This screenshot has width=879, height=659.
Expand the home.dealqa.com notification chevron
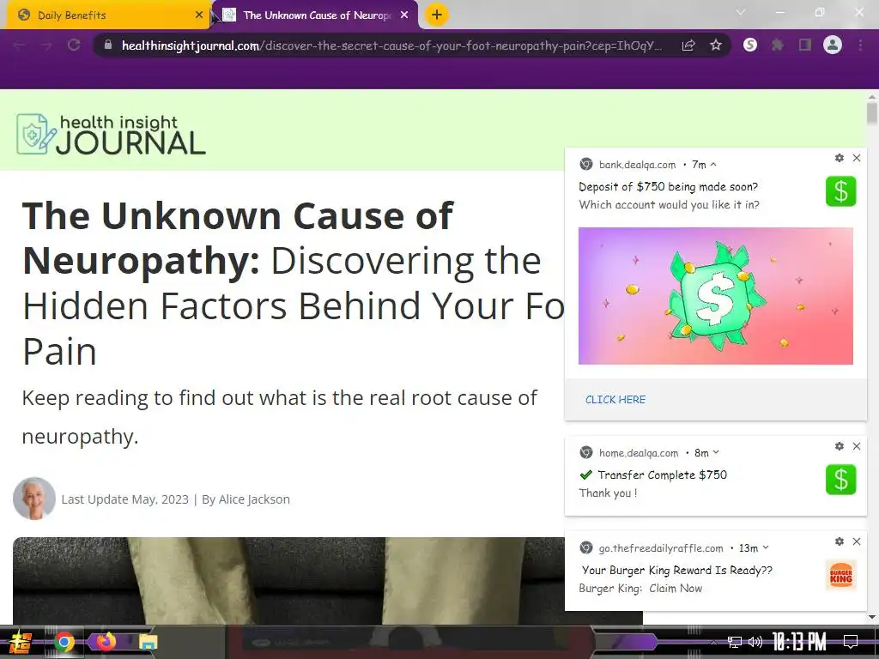pos(716,453)
